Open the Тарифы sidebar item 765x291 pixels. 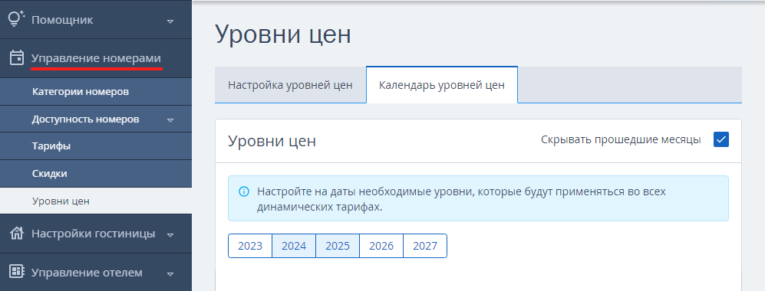point(96,146)
